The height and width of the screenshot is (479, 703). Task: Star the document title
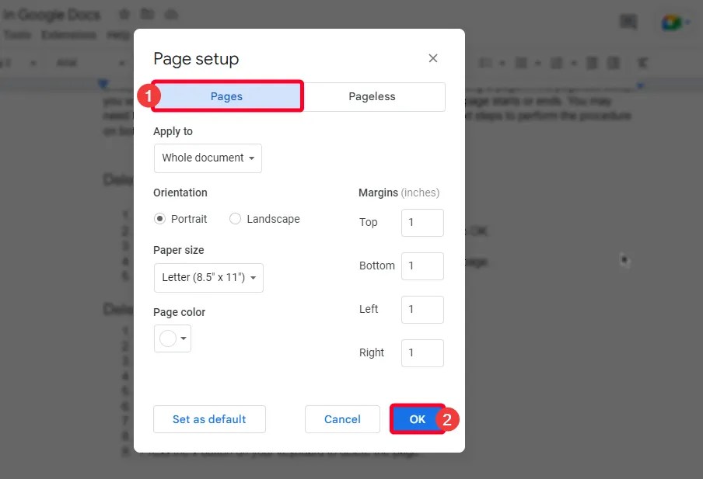tap(124, 14)
